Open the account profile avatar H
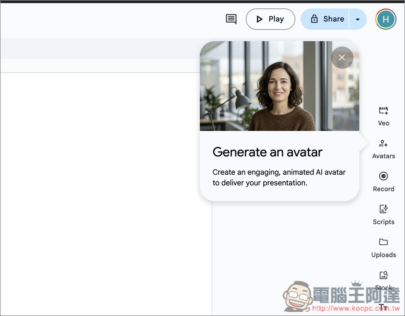This screenshot has height=316, width=405. point(386,19)
